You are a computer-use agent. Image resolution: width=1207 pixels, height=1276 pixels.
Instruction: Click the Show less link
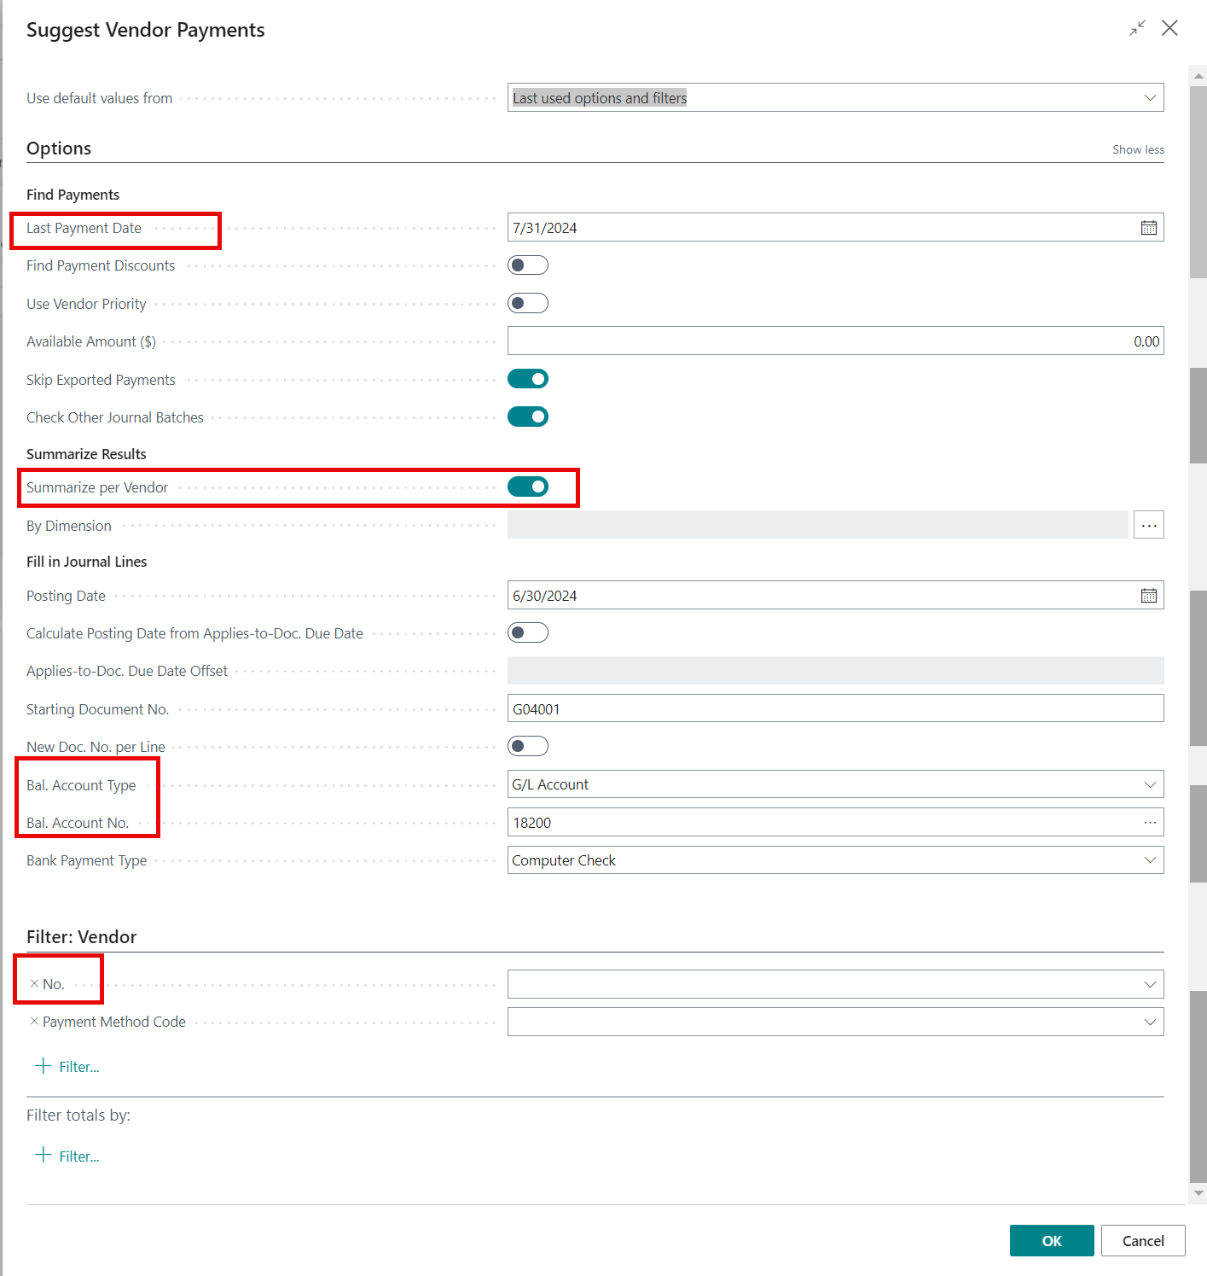point(1138,149)
